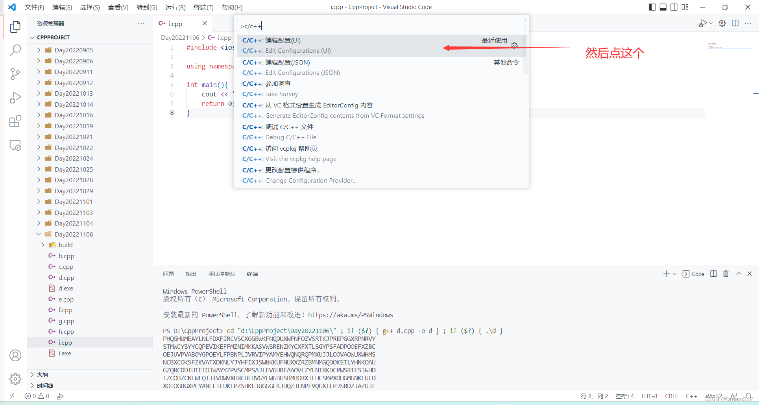
Task: Click the 行 8, 列 2 cursor position
Action: point(594,396)
